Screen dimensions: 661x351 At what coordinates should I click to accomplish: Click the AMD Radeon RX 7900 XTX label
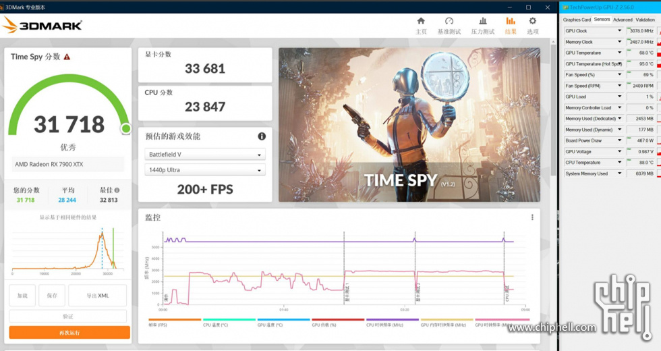pyautogui.click(x=49, y=164)
